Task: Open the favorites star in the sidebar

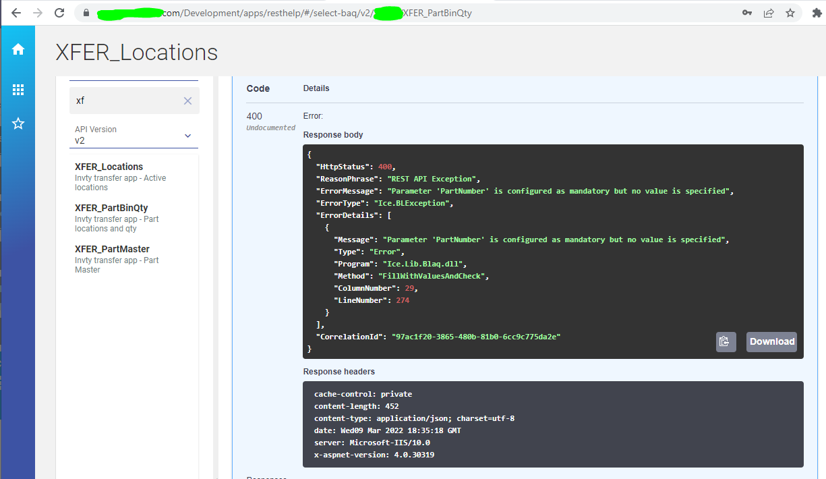Action: 18,123
